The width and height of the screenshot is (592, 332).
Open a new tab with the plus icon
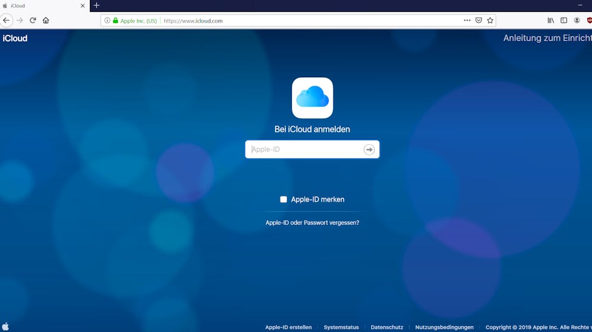(x=96, y=5)
